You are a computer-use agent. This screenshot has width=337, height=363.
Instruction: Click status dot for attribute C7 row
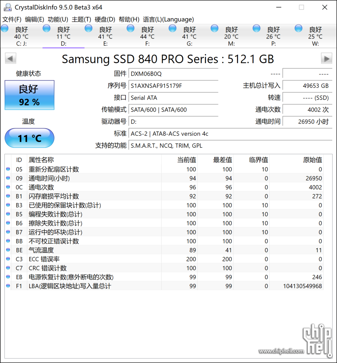(x=8, y=268)
